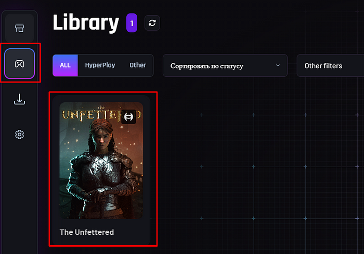This screenshot has height=254, width=364.
Task: Click The Unfettered title text
Action: [x=87, y=232]
